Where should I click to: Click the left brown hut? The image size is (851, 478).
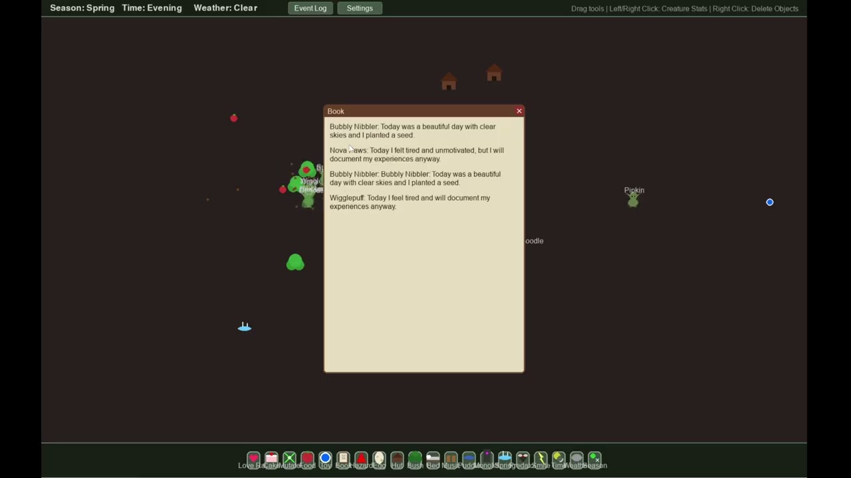pos(449,81)
